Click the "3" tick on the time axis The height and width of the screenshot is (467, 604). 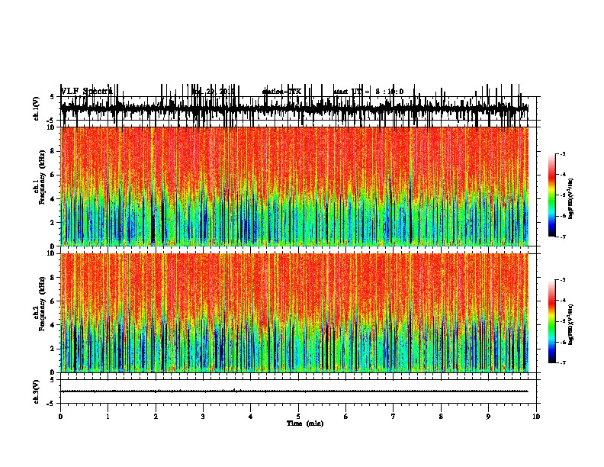pos(203,417)
